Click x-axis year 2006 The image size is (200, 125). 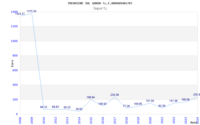(20, 120)
